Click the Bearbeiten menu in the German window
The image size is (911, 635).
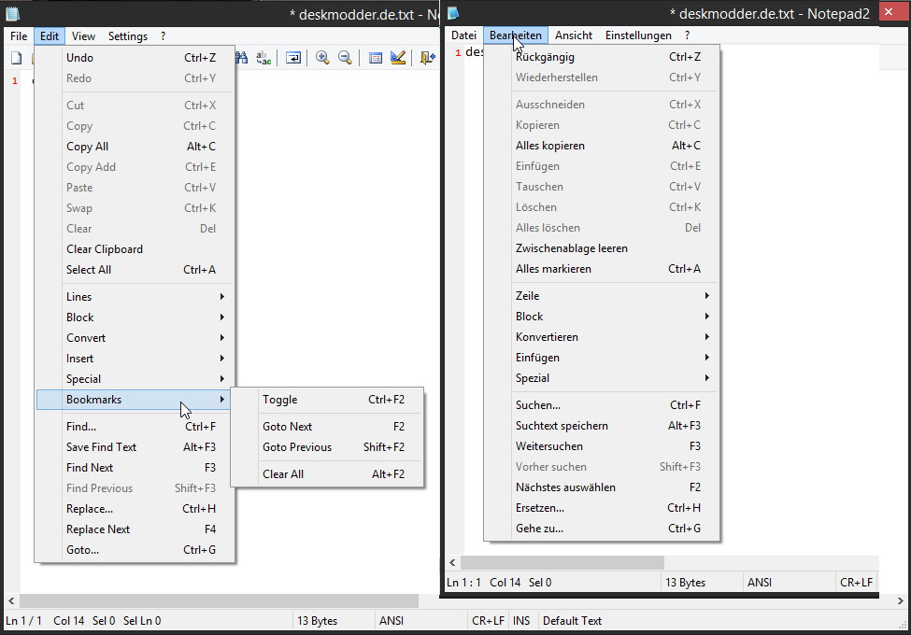pos(516,35)
